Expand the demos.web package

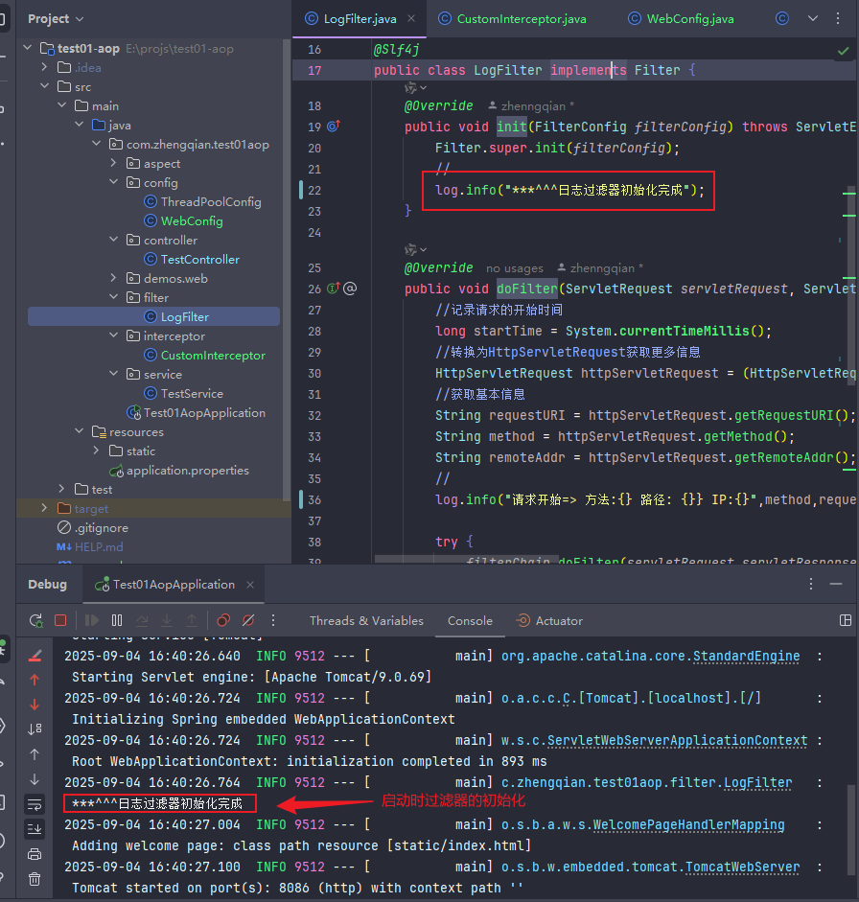tap(113, 278)
